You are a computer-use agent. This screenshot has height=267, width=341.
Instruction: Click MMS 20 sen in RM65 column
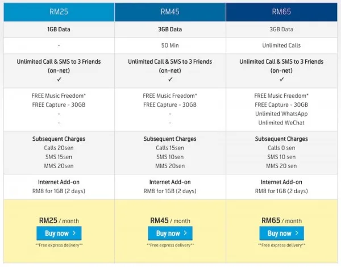(281, 166)
